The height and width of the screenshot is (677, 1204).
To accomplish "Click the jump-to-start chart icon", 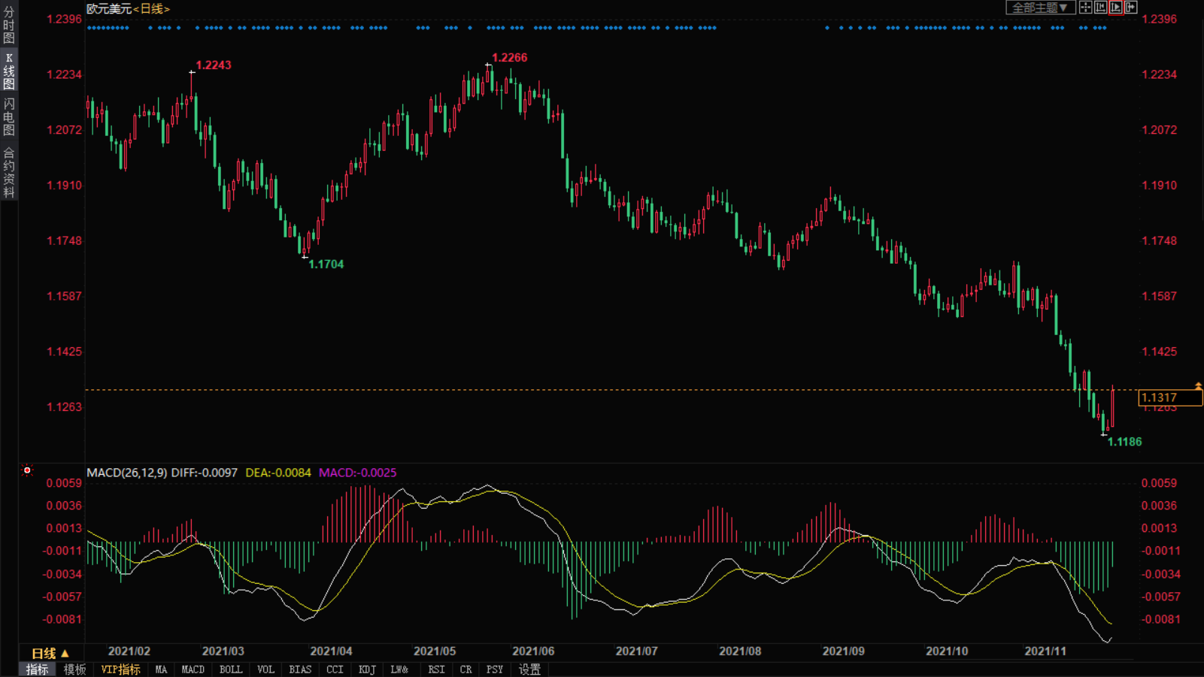I will pos(1100,8).
